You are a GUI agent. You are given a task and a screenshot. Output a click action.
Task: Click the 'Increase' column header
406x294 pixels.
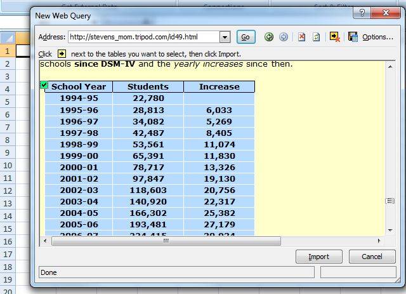[219, 86]
